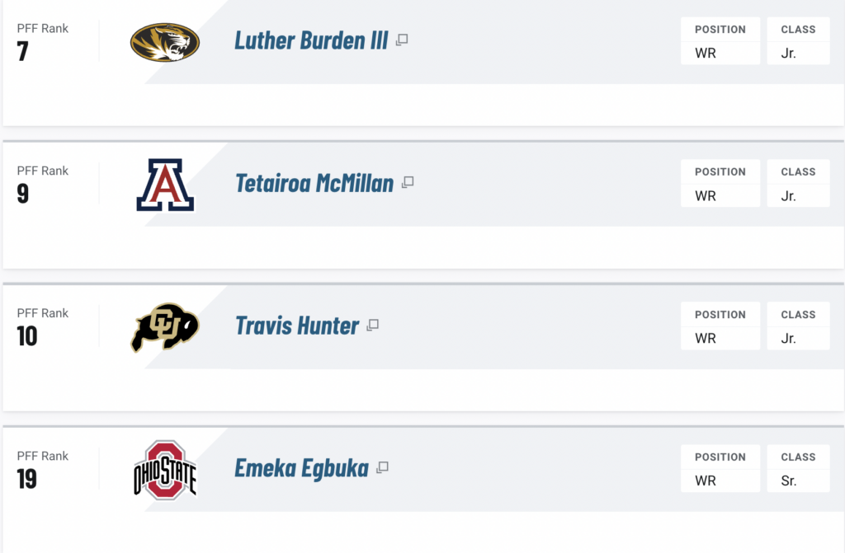Click the Ohio State team logo
The height and width of the screenshot is (553, 845).
pos(165,470)
